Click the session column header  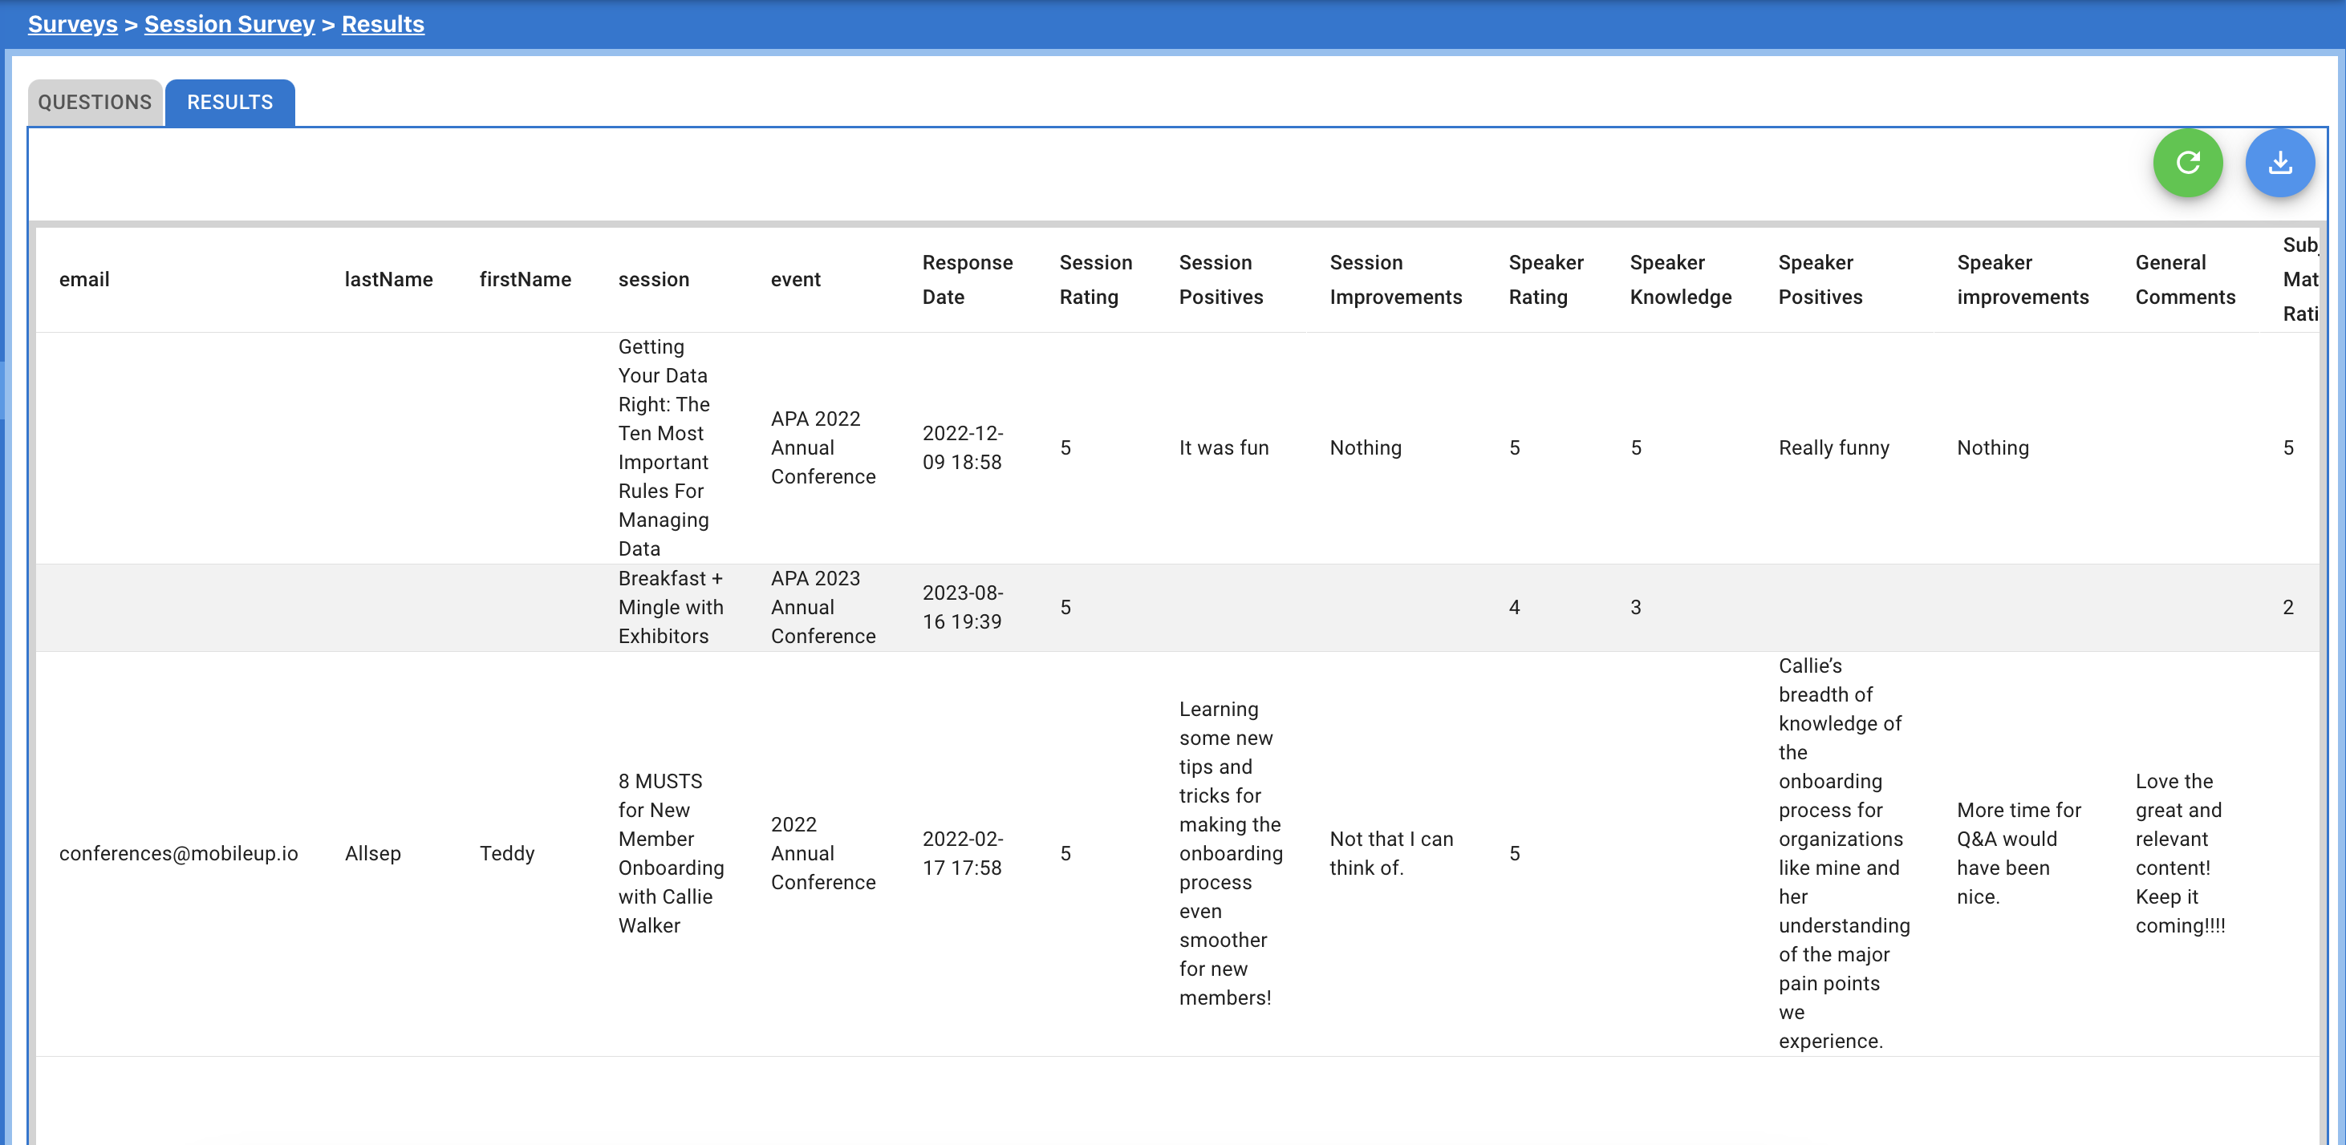pos(654,279)
